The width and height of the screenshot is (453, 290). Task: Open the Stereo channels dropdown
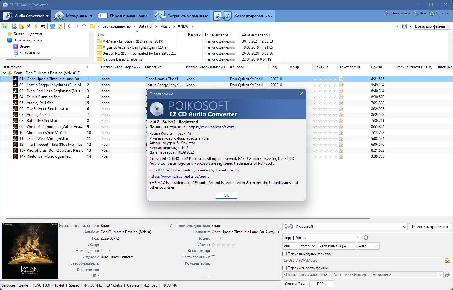tap(307, 246)
